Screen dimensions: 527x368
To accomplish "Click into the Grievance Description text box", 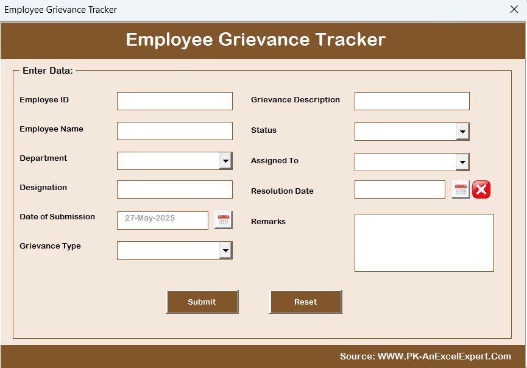I will tap(412, 101).
